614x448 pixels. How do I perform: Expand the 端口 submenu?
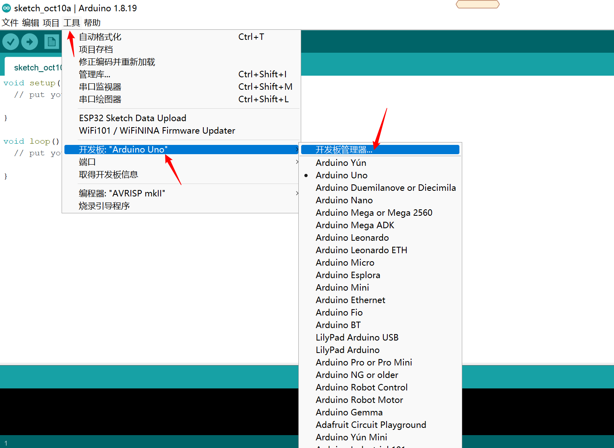tap(181, 162)
